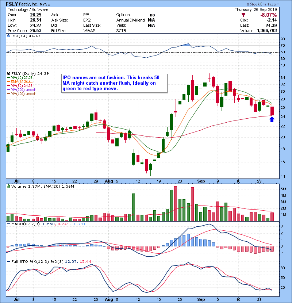Click the stochastic %K value 12.07
Image resolution: width=292 pixels, height=303 pixels.
click(70, 262)
